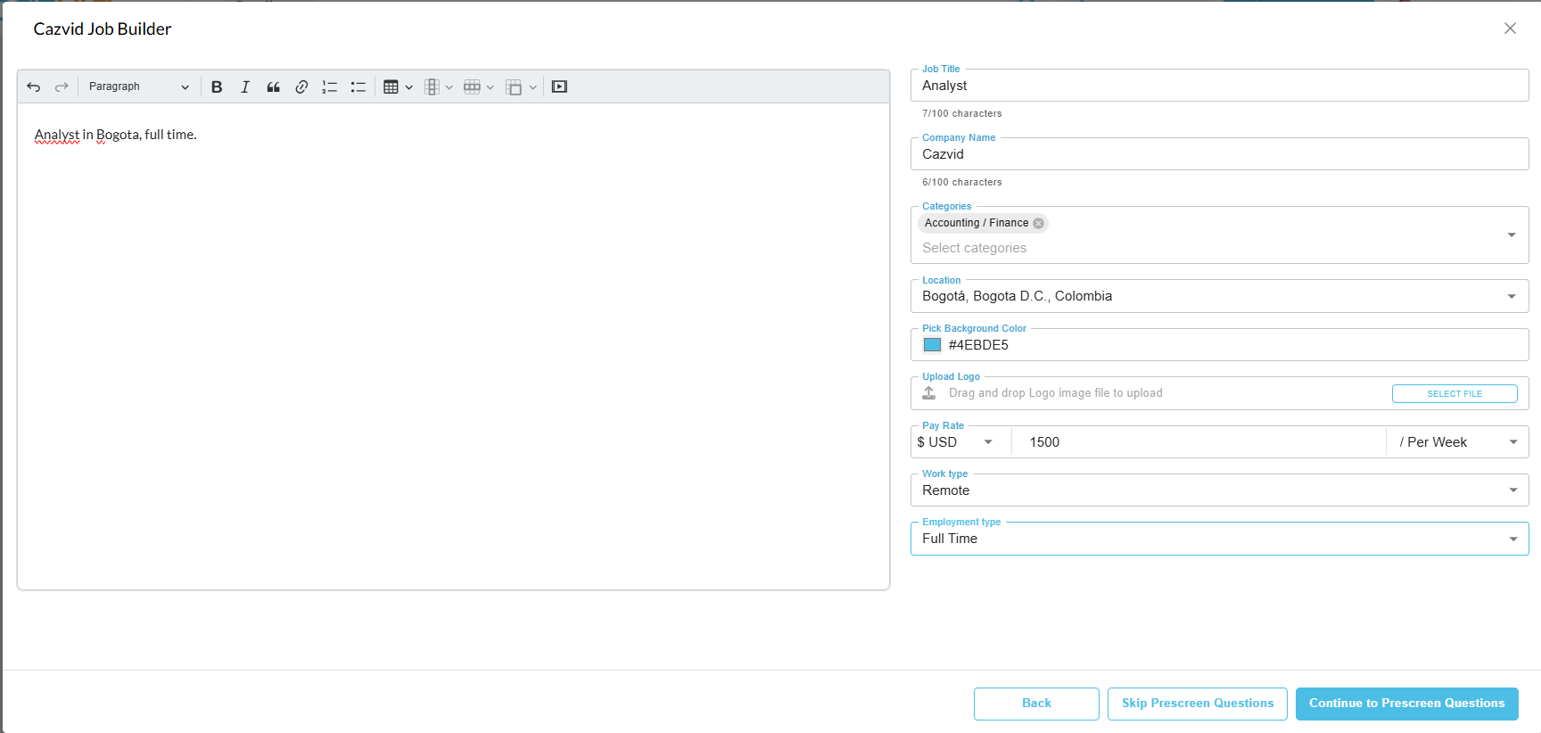Click the upload logo arrow icon
Viewport: 1541px width, 733px height.
(x=929, y=393)
